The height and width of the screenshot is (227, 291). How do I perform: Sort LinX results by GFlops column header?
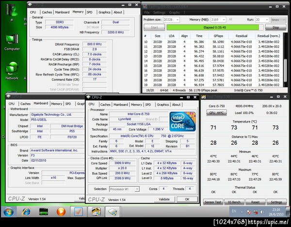[x=218, y=36]
